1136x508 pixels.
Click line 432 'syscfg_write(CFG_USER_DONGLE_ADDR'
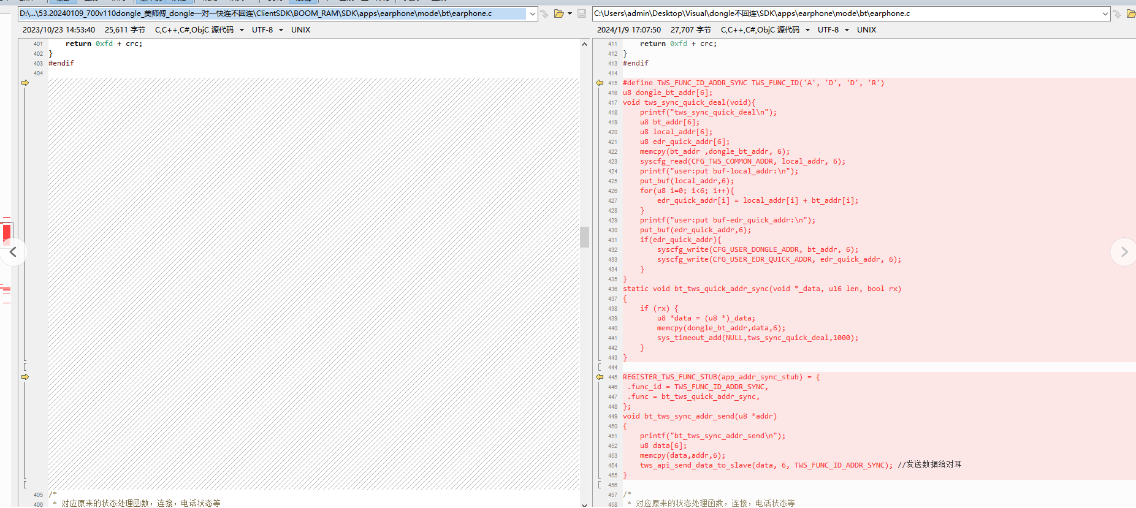pos(758,249)
